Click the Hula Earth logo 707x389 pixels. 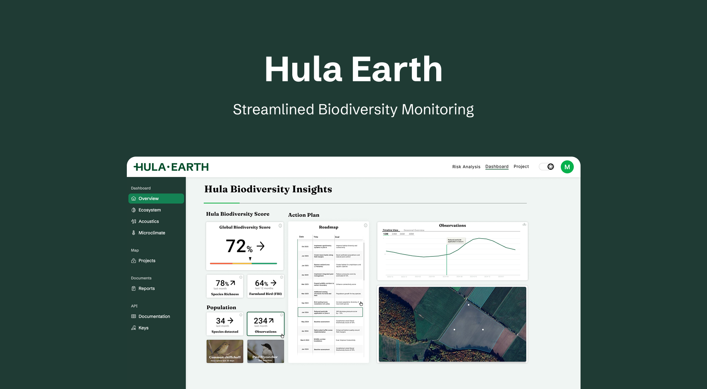point(171,167)
